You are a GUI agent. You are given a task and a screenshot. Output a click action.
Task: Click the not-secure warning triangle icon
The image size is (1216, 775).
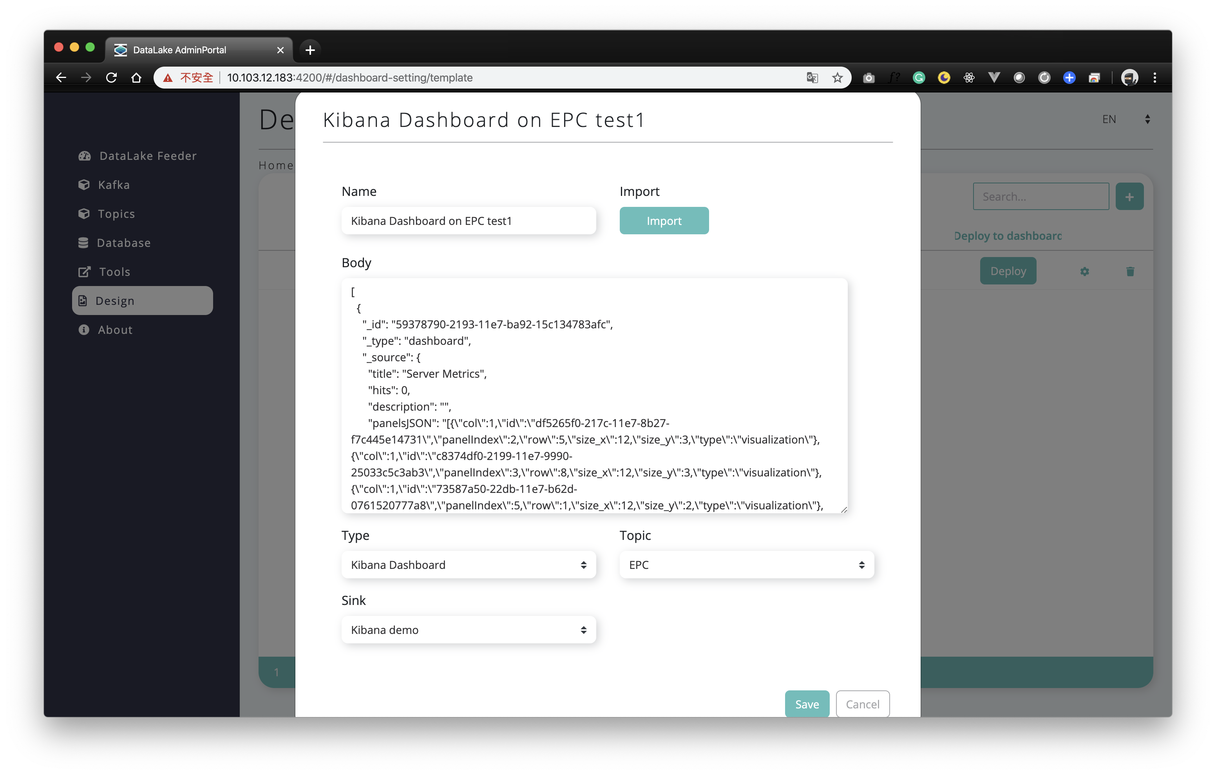(x=168, y=77)
